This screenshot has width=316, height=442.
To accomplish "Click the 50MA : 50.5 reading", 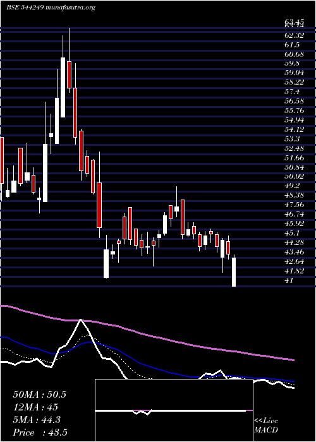I will point(39,395).
